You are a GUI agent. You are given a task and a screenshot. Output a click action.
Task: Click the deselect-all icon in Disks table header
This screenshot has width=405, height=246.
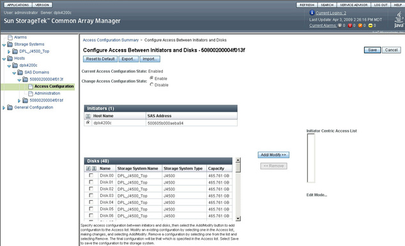[94, 168]
